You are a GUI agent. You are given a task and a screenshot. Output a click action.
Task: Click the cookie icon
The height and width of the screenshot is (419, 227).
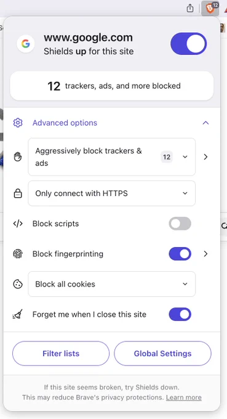pyautogui.click(x=18, y=284)
